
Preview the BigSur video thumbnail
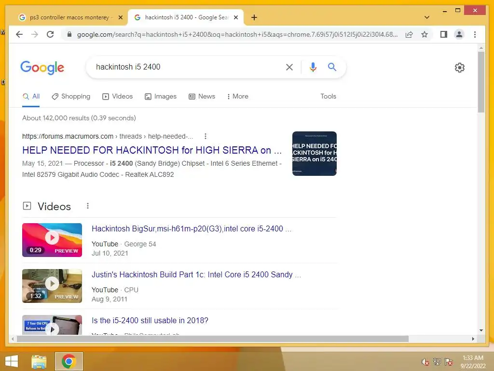point(52,240)
